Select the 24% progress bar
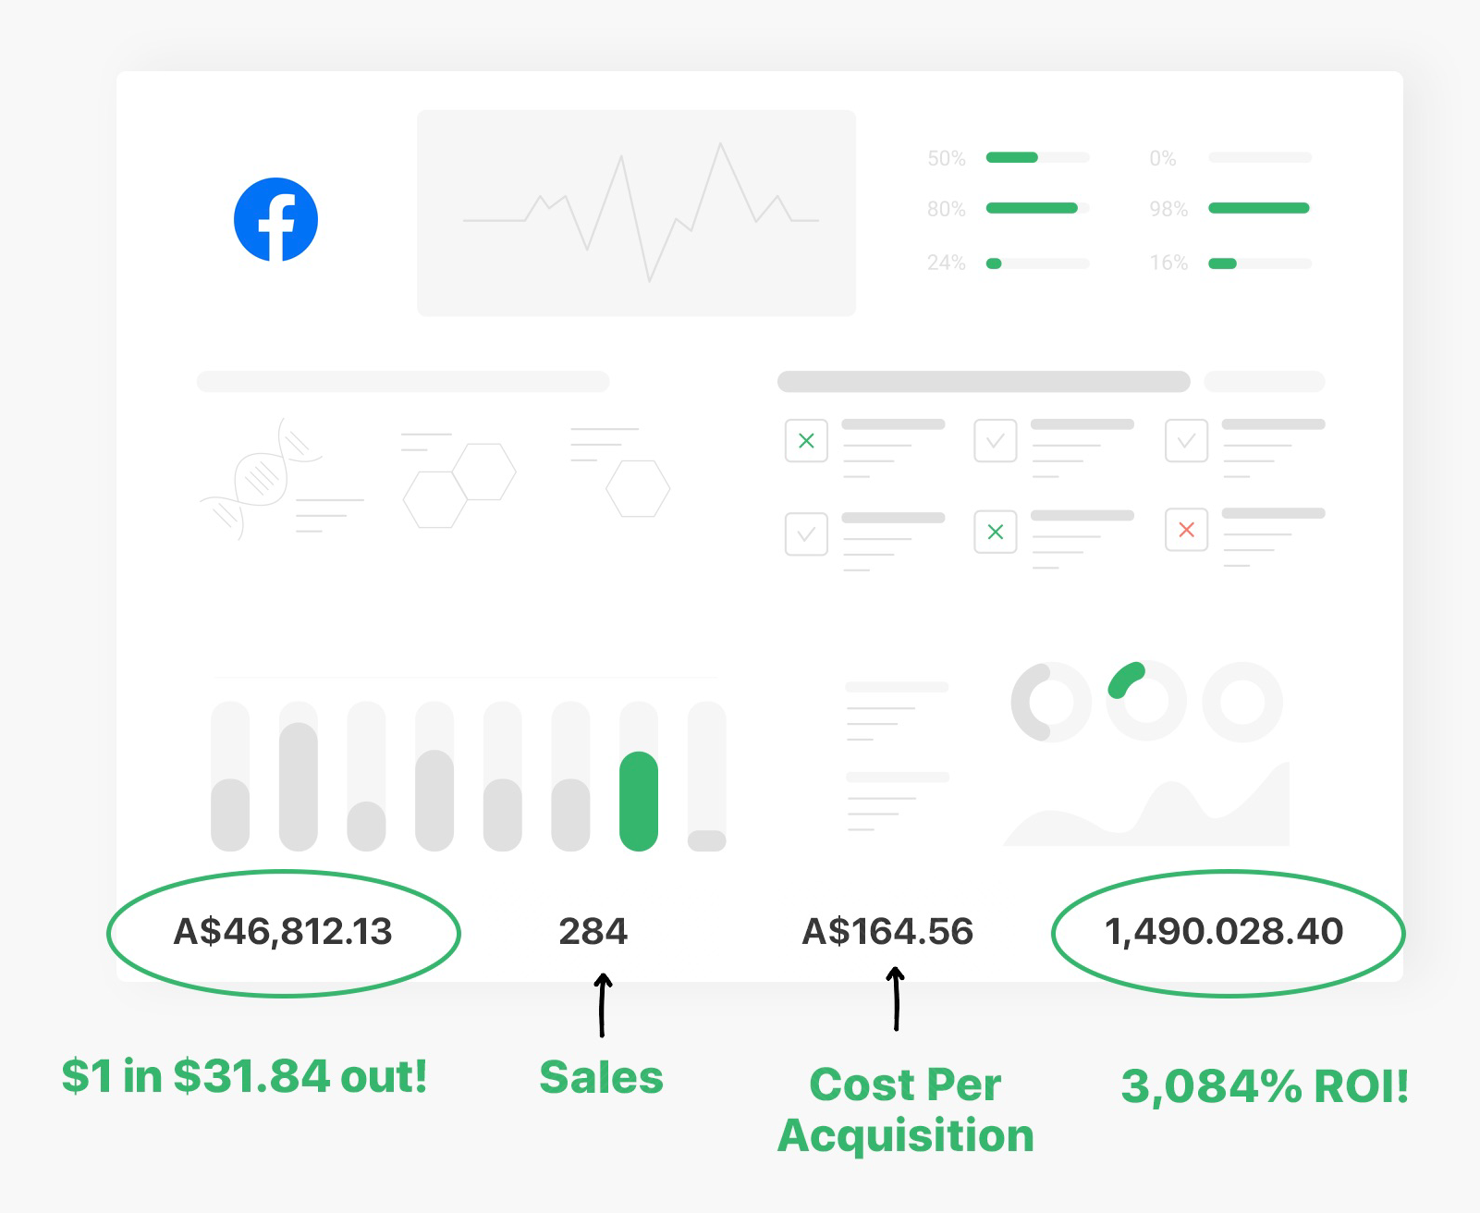 point(1037,263)
